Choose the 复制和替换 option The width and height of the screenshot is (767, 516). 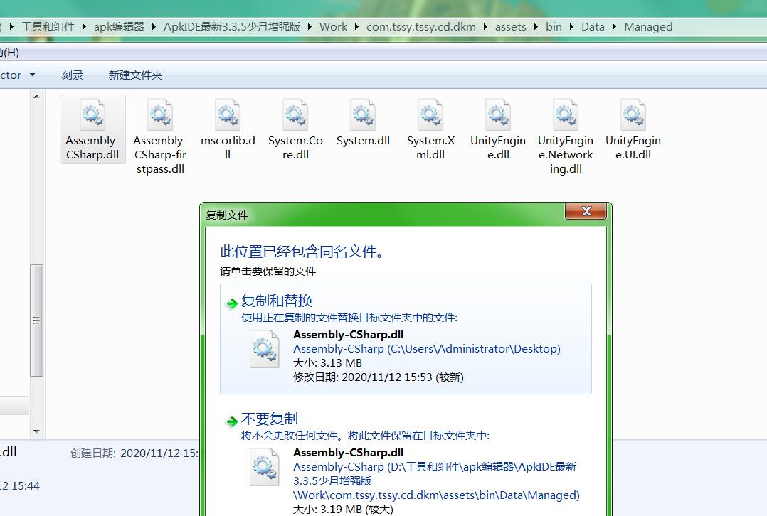pos(277,301)
